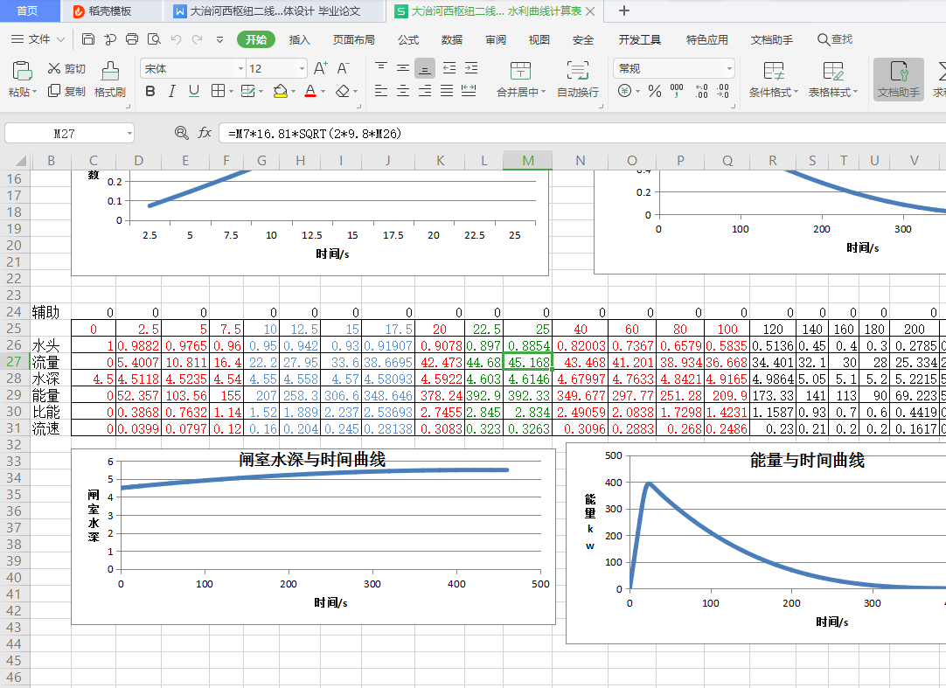Image resolution: width=946 pixels, height=688 pixels.
Task: Click the Cut (剪切) scissors
Action: click(x=54, y=68)
